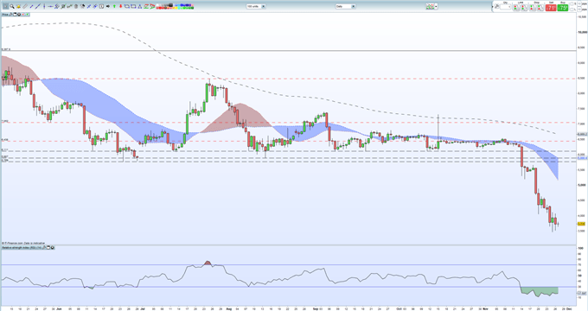Click the Relative strength index panel label
This screenshot has height=311, width=588.
(x=22, y=248)
